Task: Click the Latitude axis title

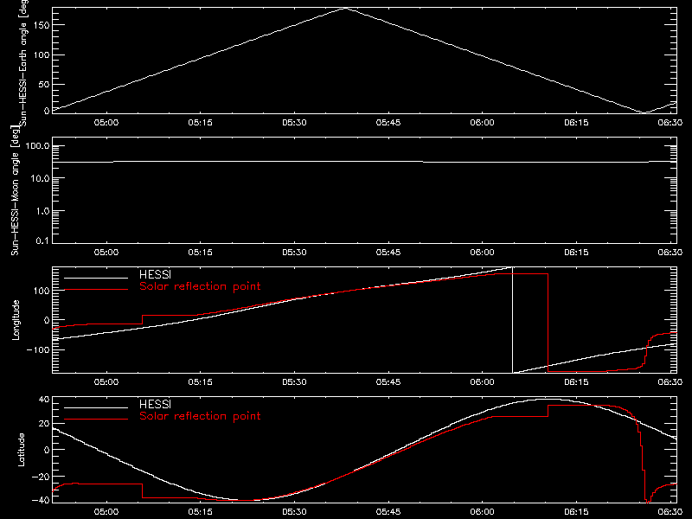Action: [x=21, y=450]
